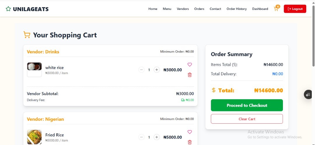Open the floating side widget icon
Viewport: 315px width, 145px height.
pos(308,95)
